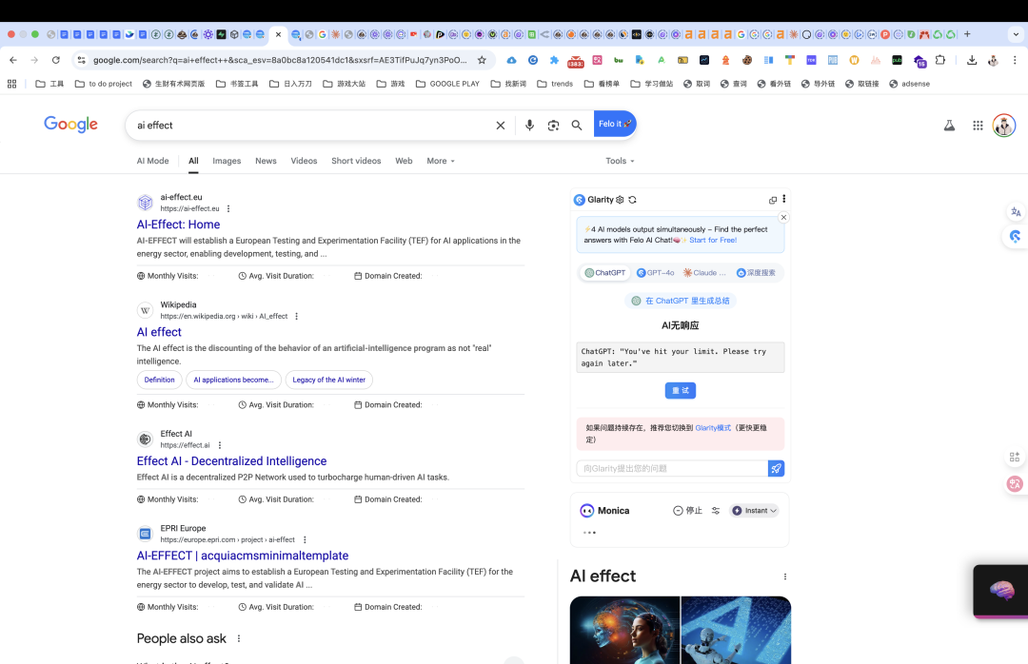Screen dimensions: 1028x664
Task: Open a new browser tab
Action: click(967, 34)
